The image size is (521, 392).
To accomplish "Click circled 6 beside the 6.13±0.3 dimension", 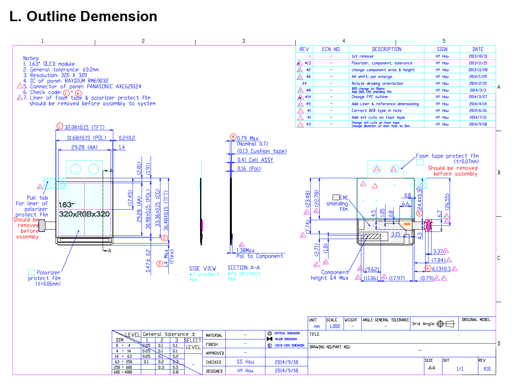I will click(428, 268).
